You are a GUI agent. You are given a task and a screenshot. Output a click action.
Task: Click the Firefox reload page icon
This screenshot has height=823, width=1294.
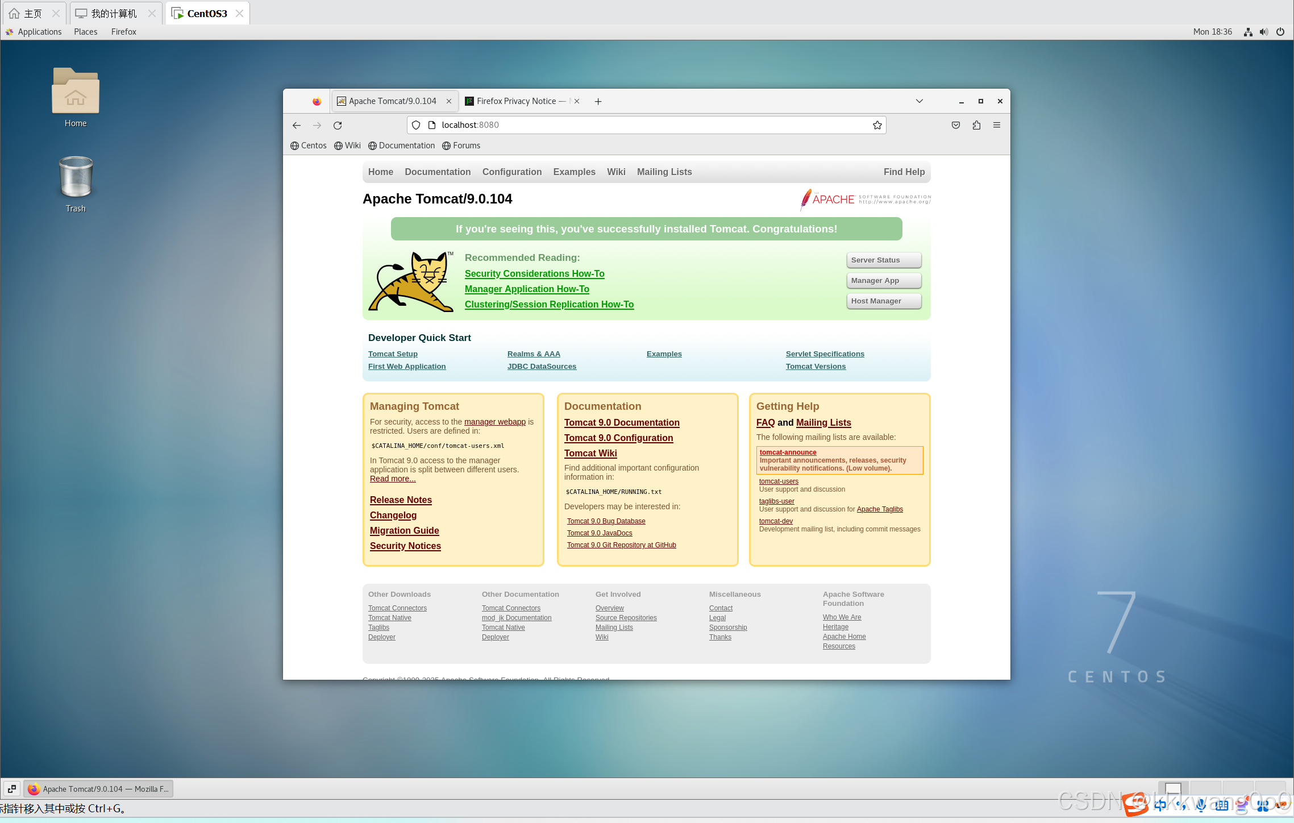[338, 125]
